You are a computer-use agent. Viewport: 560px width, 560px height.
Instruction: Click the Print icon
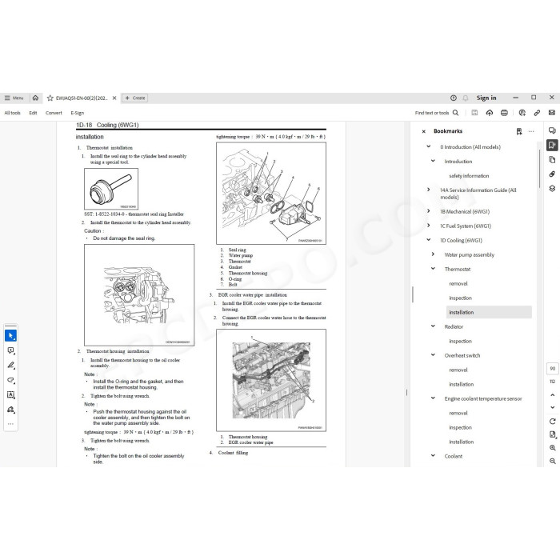[x=504, y=113]
